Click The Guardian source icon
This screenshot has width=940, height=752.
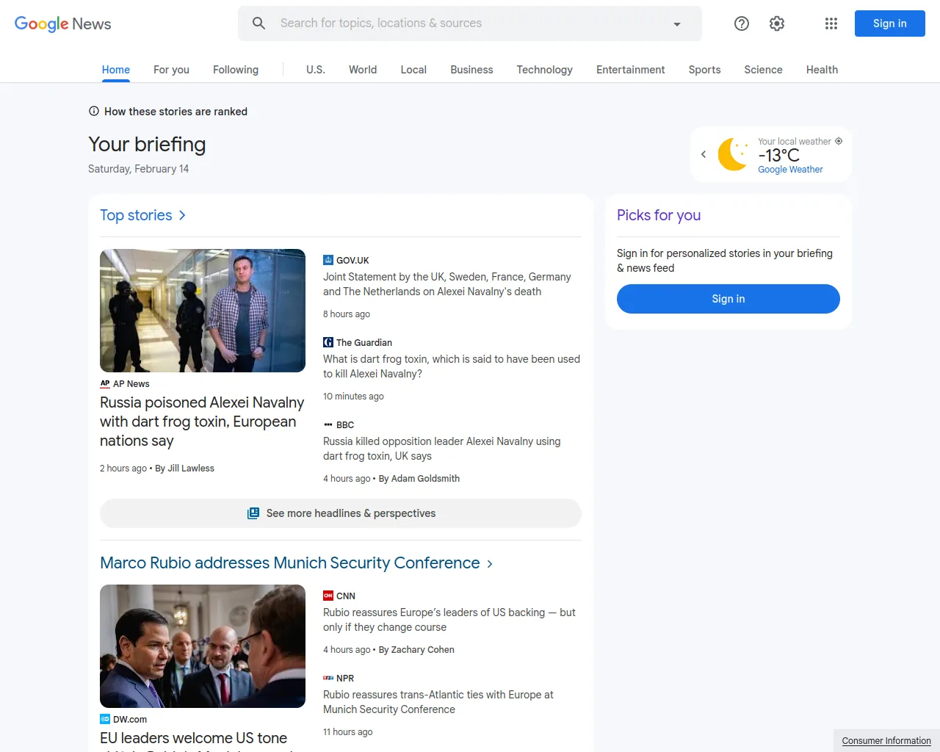tap(328, 342)
